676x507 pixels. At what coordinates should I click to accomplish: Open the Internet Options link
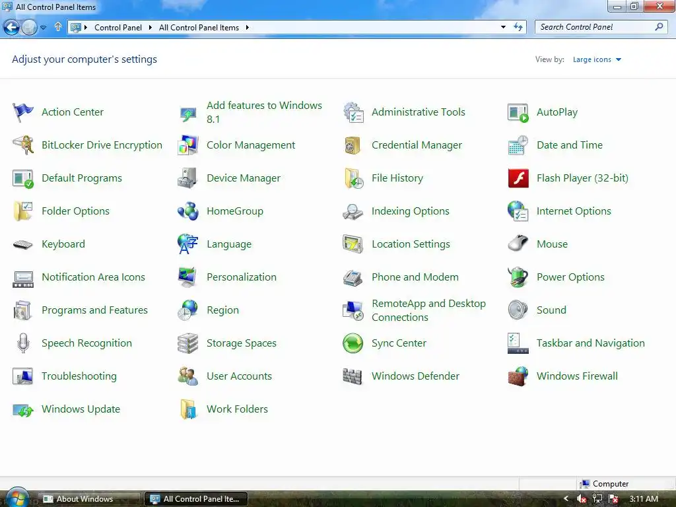(x=574, y=211)
